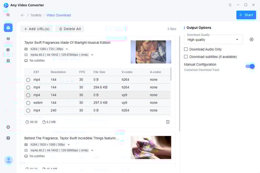Open the hamburger menu in title bar
This screenshot has height=173, width=260.
pyautogui.click(x=230, y=5)
